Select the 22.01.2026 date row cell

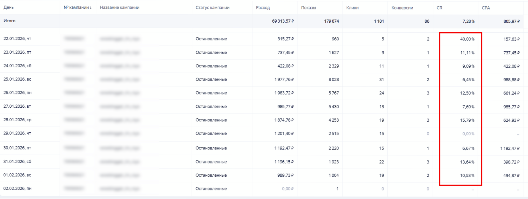pos(17,39)
